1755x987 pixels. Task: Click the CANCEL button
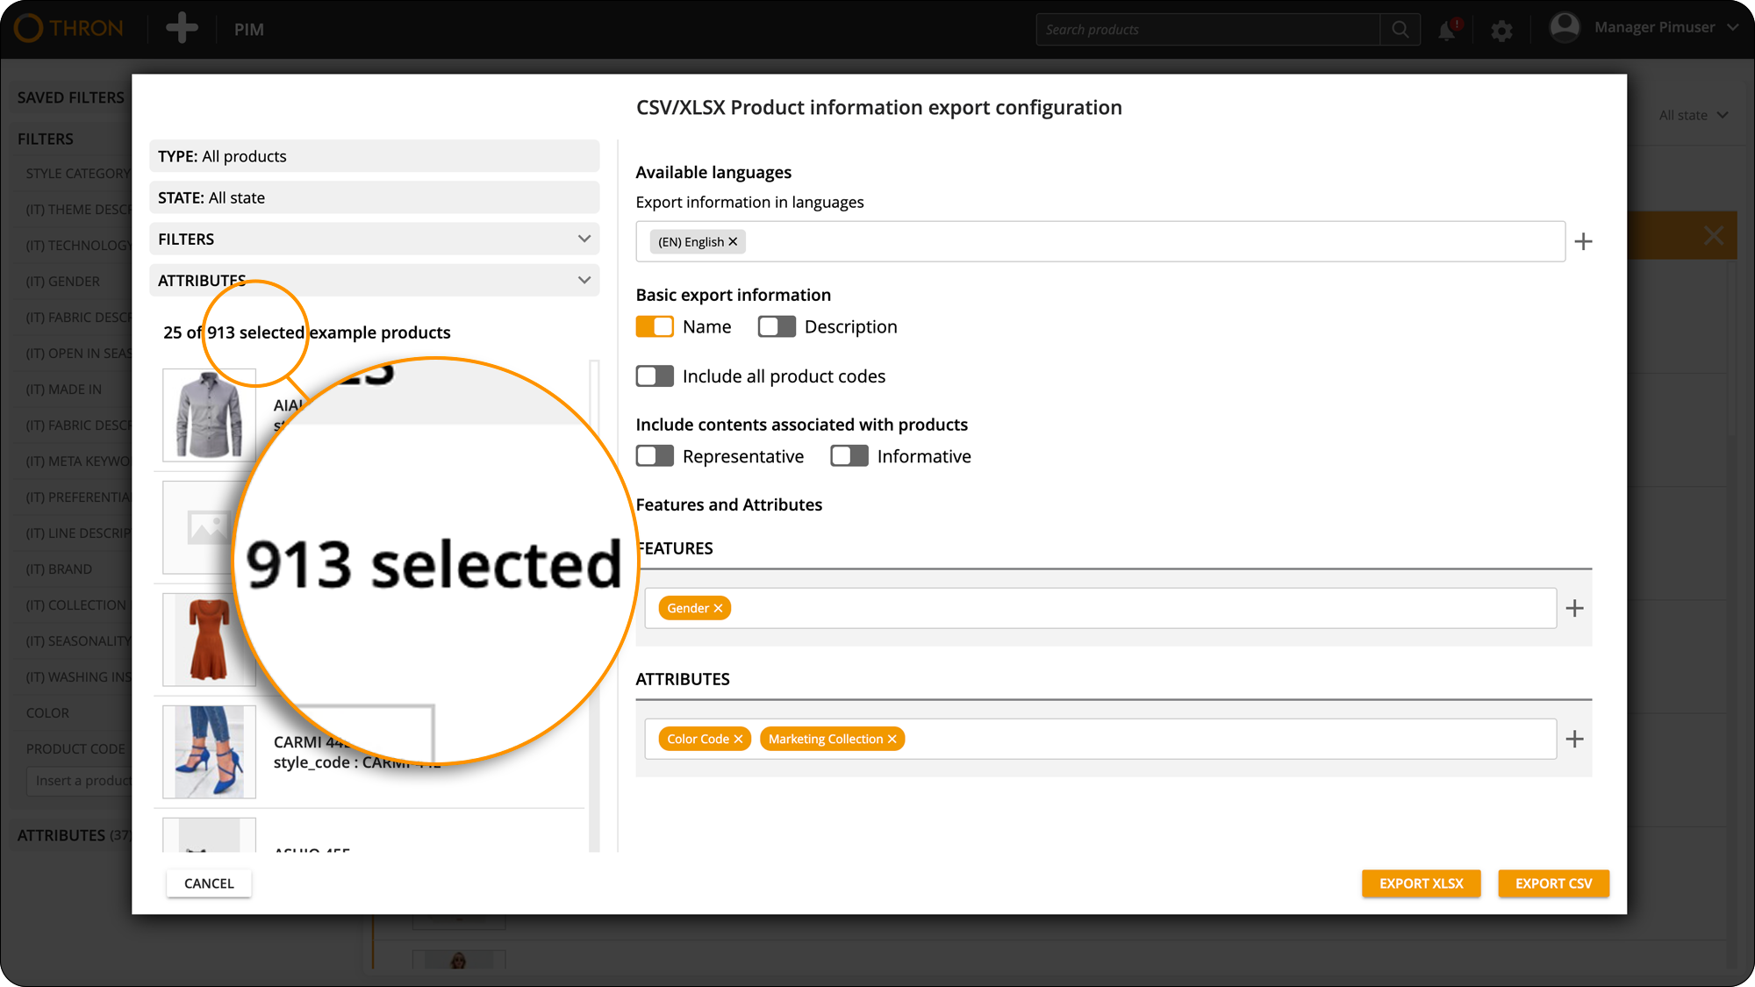[x=209, y=883]
